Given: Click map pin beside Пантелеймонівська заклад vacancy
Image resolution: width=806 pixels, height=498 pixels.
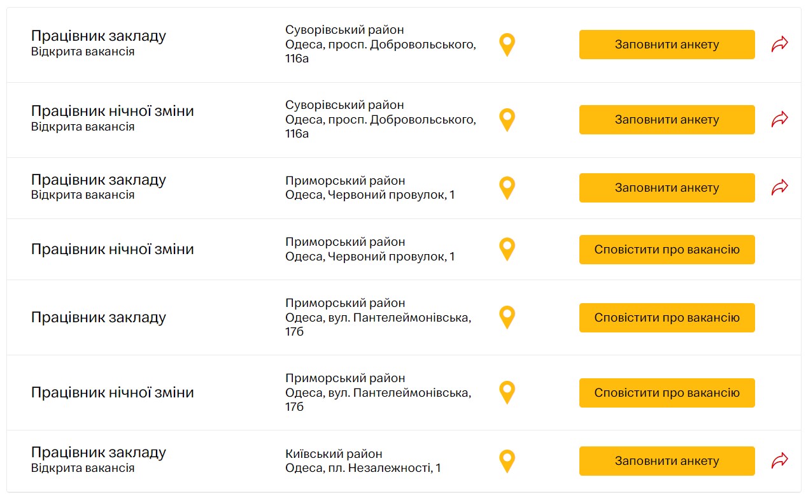Looking at the screenshot, I should (507, 317).
